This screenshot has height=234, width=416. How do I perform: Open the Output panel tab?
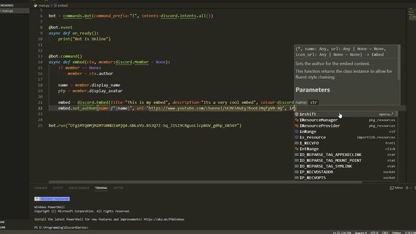click(x=58, y=188)
